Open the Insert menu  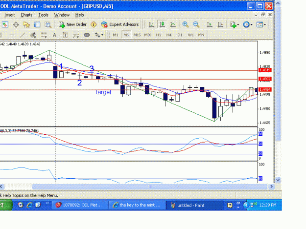[9, 15]
